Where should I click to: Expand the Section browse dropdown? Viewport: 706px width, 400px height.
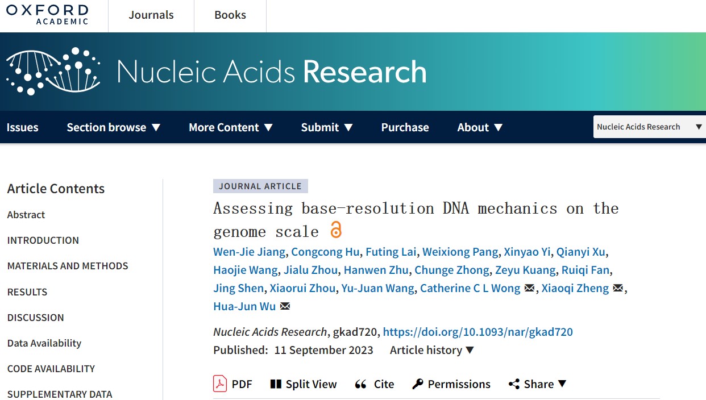(x=114, y=127)
